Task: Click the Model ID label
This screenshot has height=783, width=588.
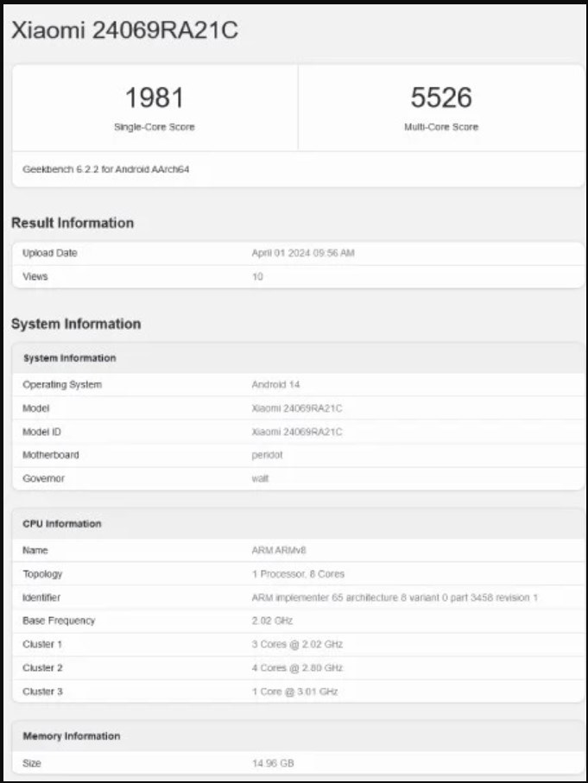Action: 41,432
